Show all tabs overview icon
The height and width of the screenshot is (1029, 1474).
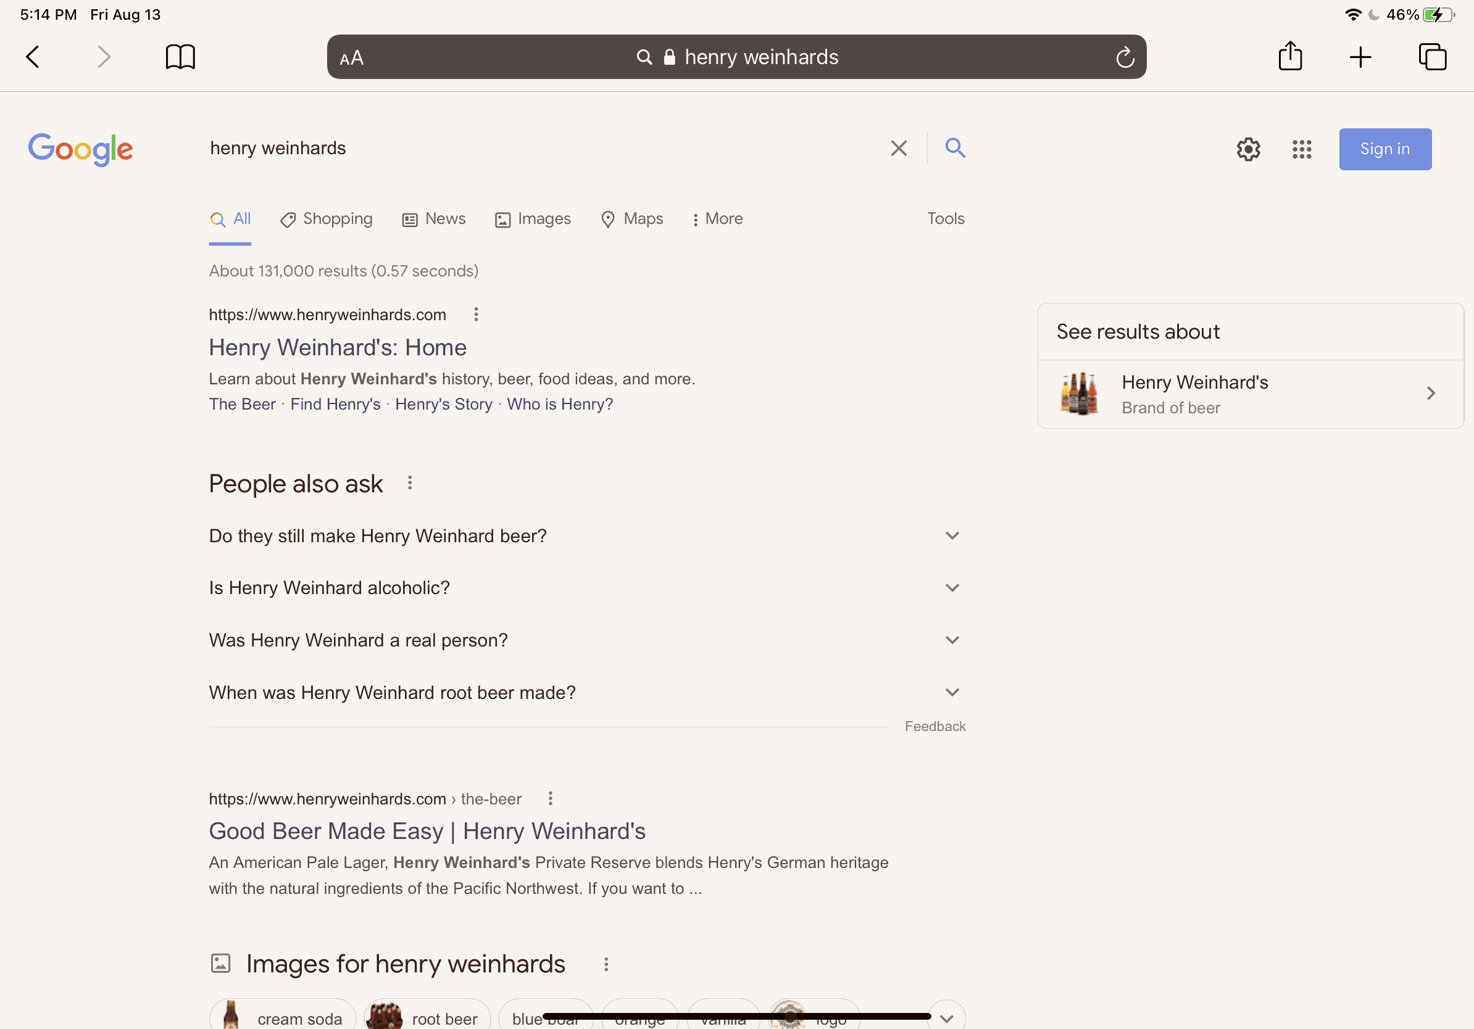1432,57
